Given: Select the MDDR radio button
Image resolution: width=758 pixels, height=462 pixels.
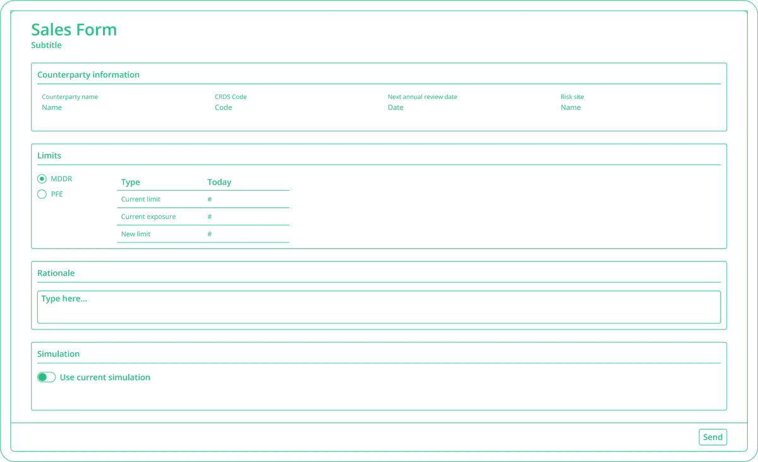Looking at the screenshot, I should click(x=42, y=179).
